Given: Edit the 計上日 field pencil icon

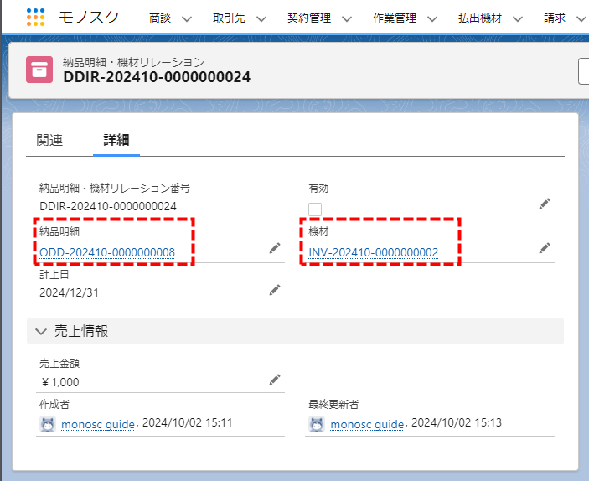Looking at the screenshot, I should coord(274,290).
